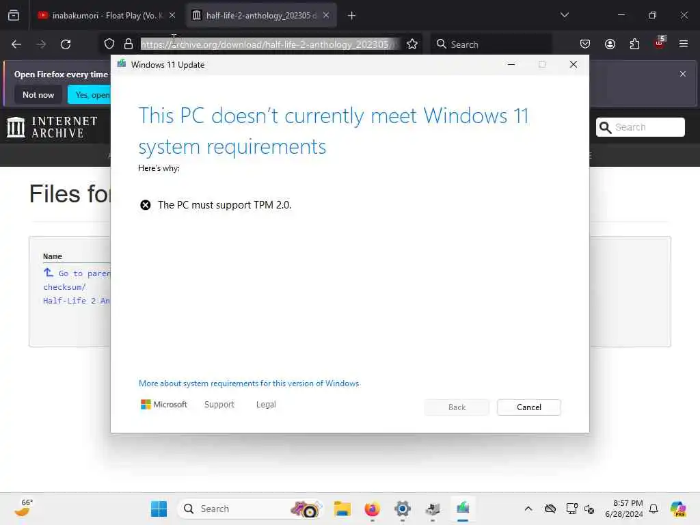Click the Firefox toolbar Search box
Image resolution: width=700 pixels, height=525 pixels.
(x=491, y=44)
